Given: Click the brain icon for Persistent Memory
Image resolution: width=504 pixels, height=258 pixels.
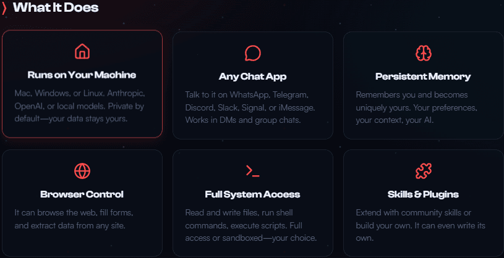Looking at the screenshot, I should point(423,53).
